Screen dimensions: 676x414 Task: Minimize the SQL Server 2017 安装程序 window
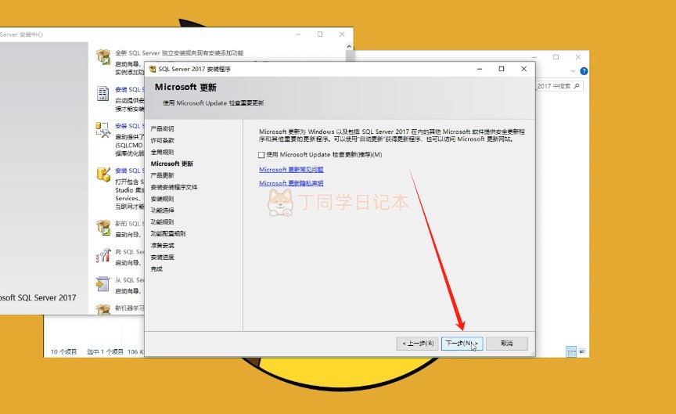pos(480,69)
